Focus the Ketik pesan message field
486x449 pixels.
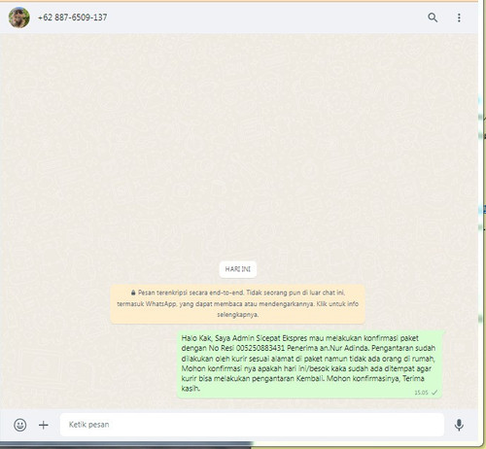(252, 425)
